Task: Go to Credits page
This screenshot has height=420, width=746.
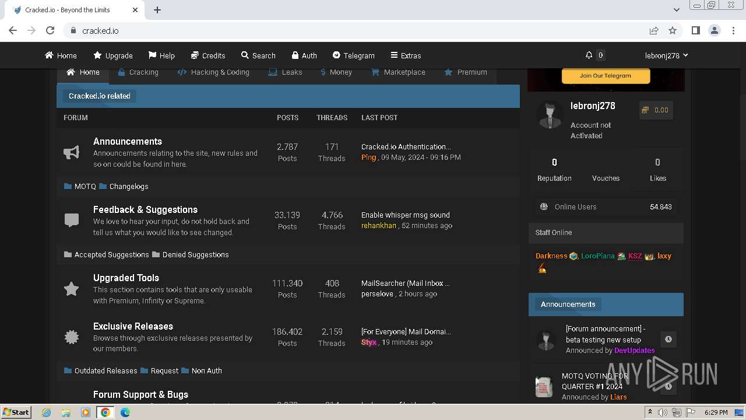Action: (208, 55)
